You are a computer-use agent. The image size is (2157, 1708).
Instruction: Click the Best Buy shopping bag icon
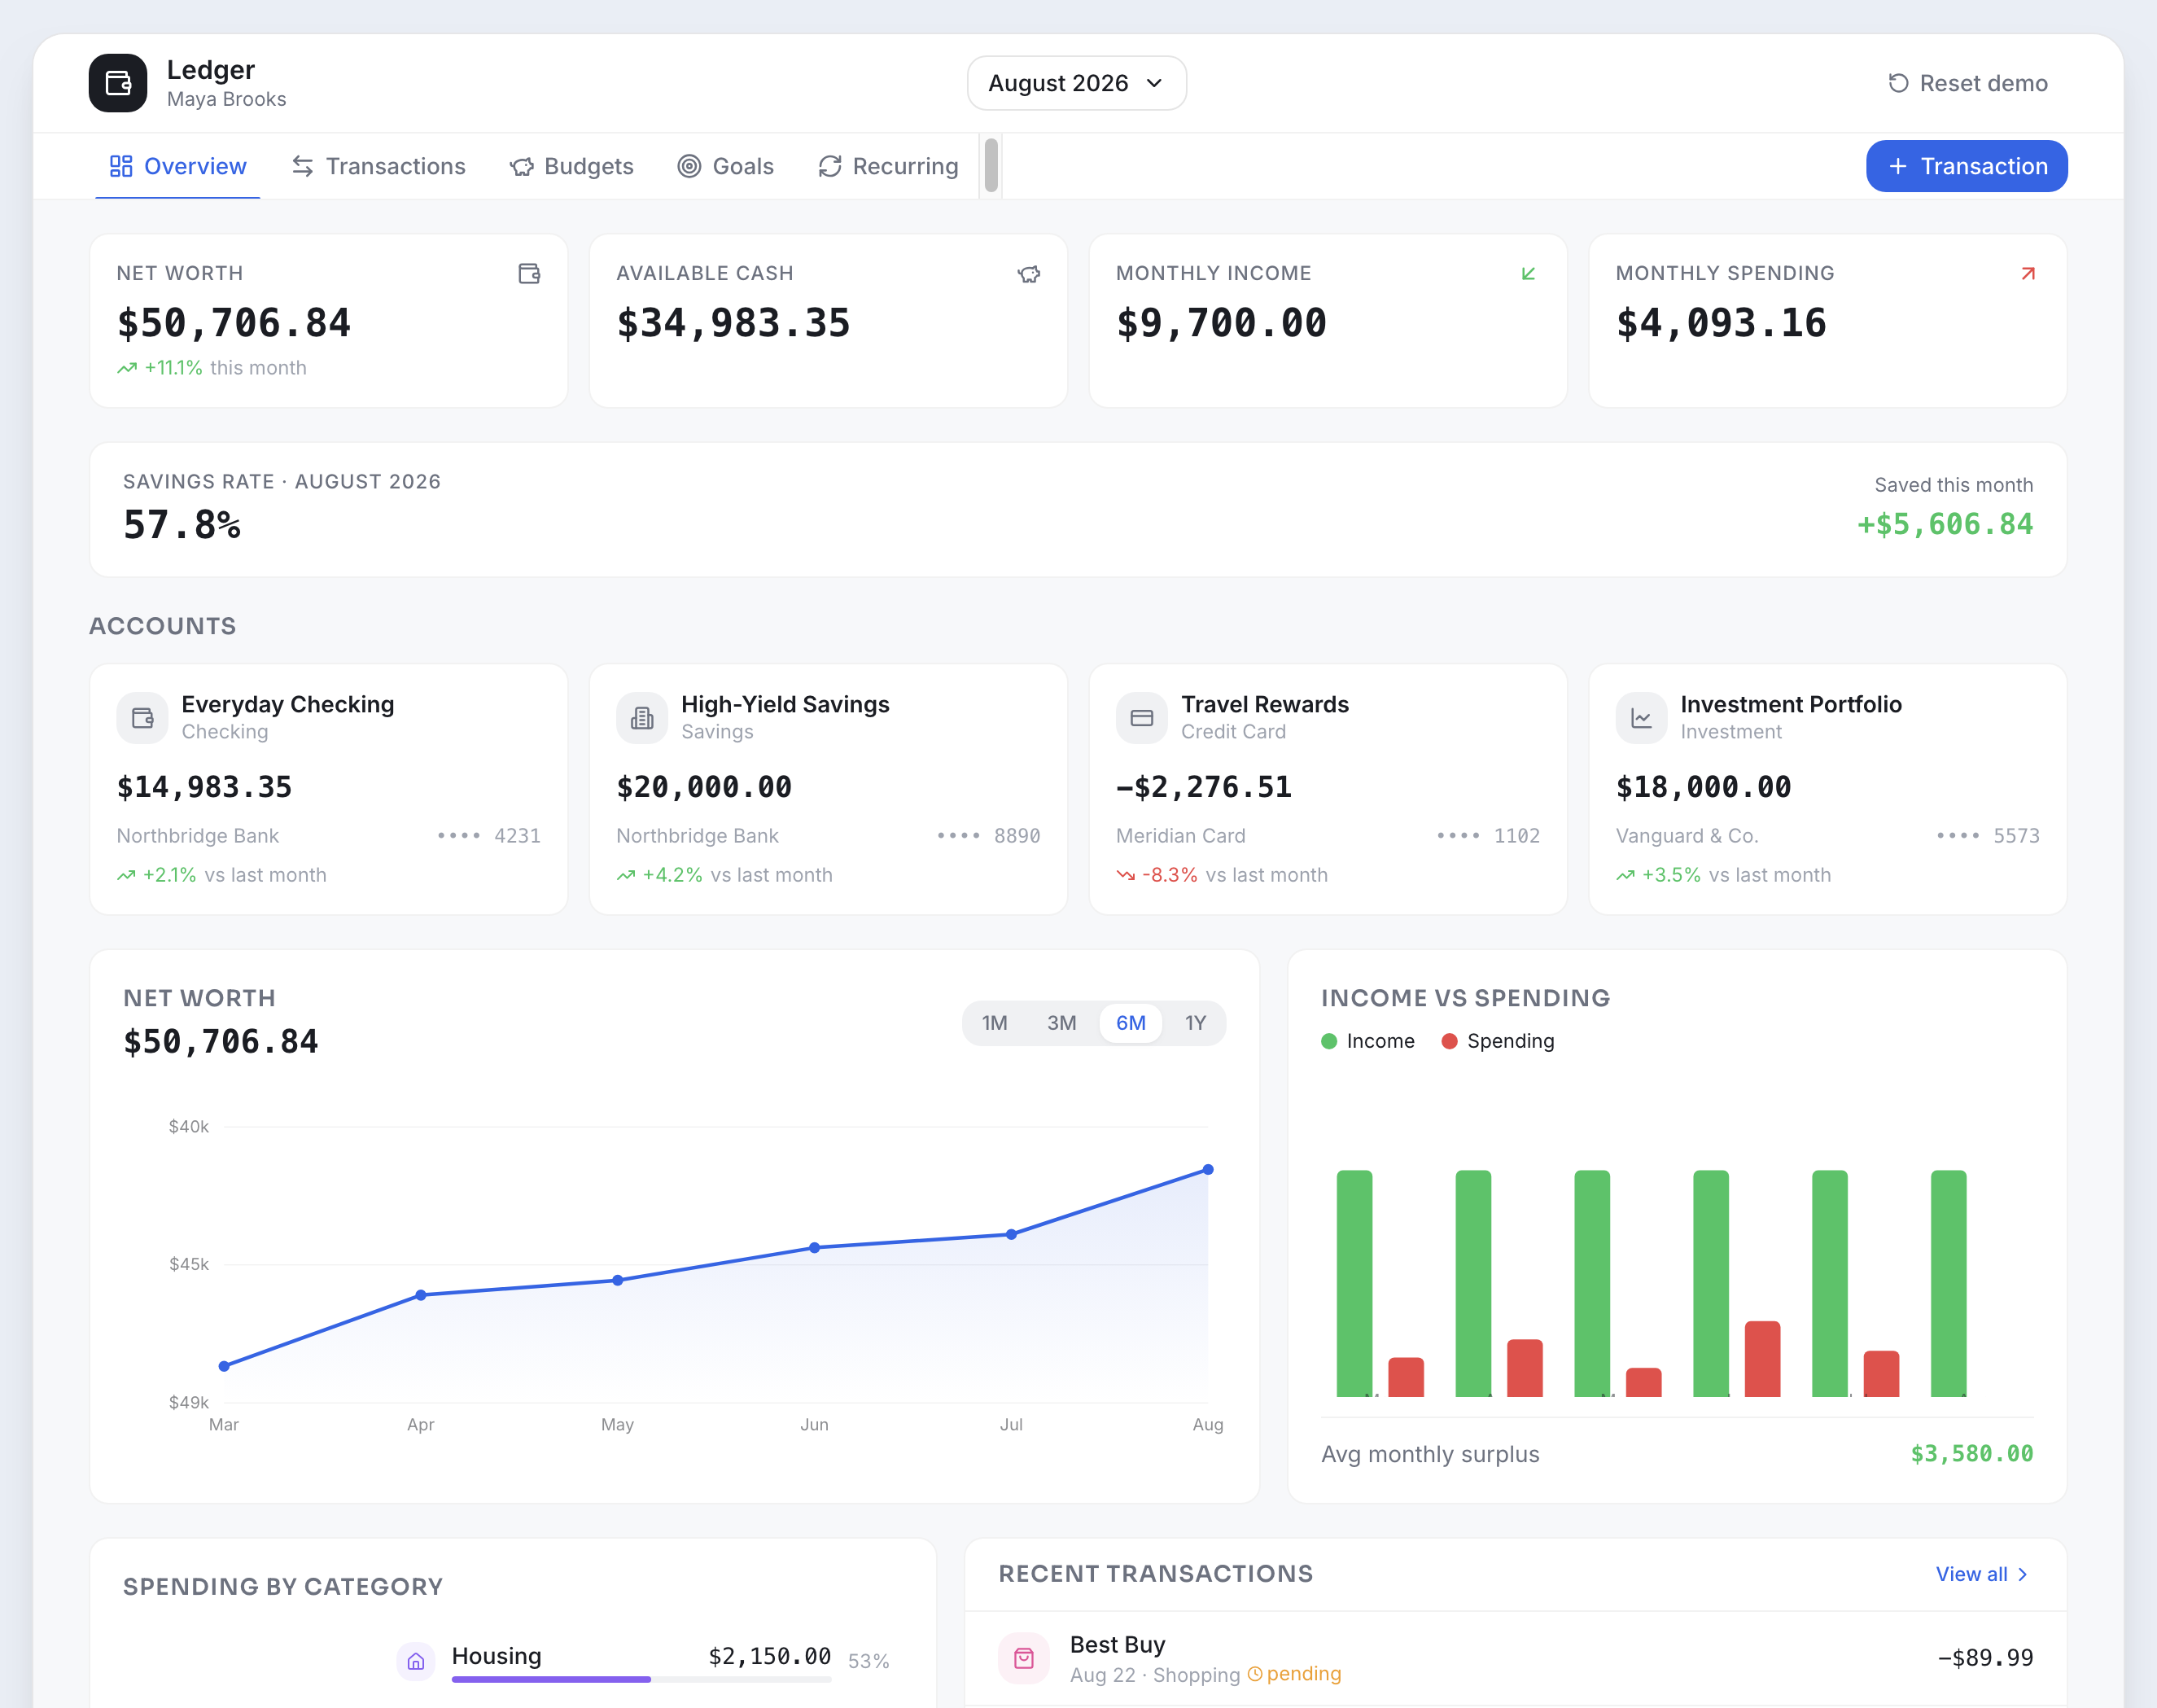(1025, 1658)
